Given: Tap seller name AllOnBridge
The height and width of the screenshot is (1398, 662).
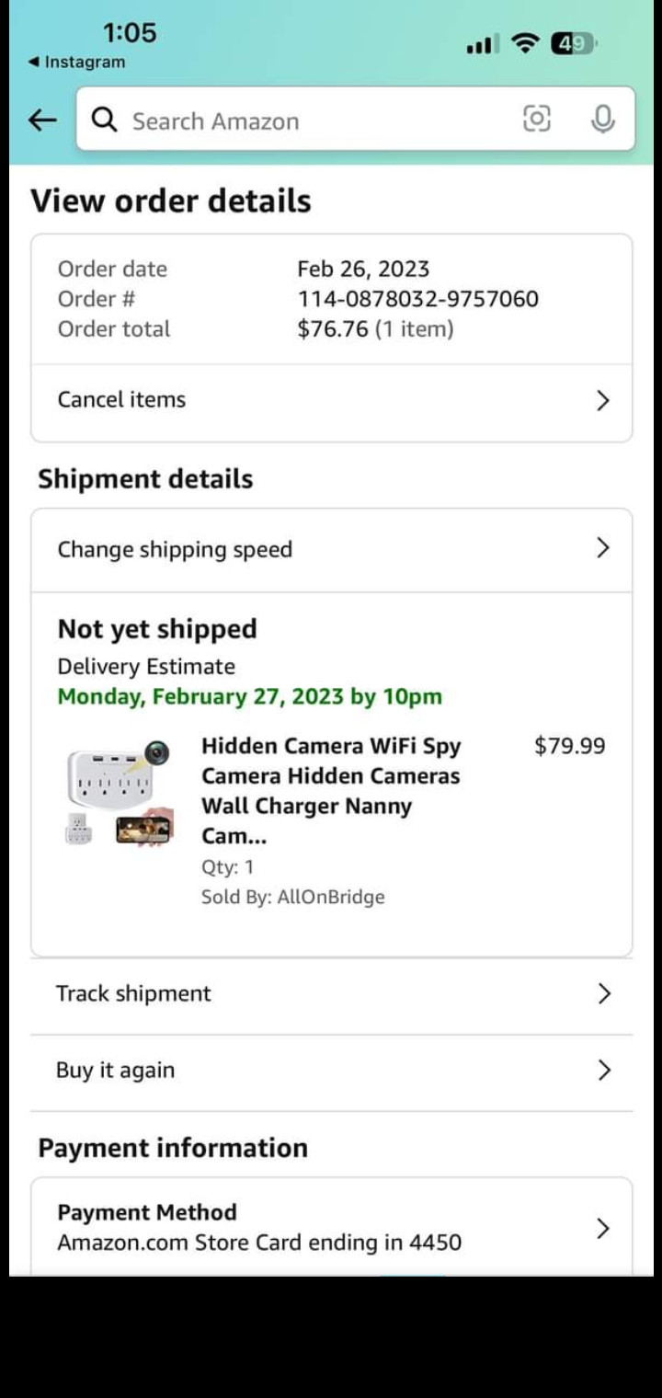Looking at the screenshot, I should pos(331,897).
